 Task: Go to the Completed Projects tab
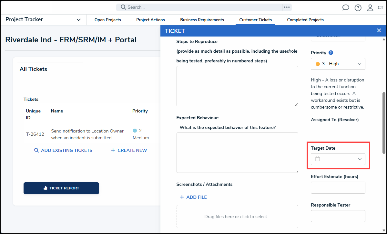click(x=305, y=20)
